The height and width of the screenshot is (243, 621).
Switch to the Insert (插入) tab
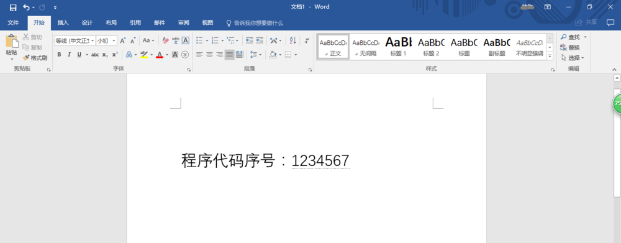[x=63, y=22]
